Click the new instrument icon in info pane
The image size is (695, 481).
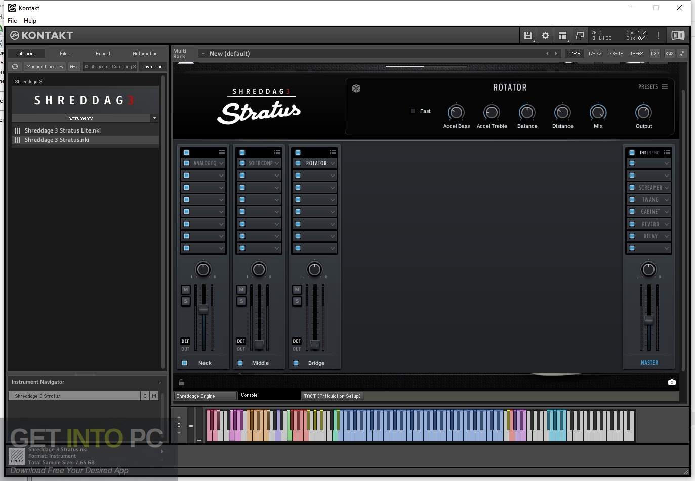(17, 456)
